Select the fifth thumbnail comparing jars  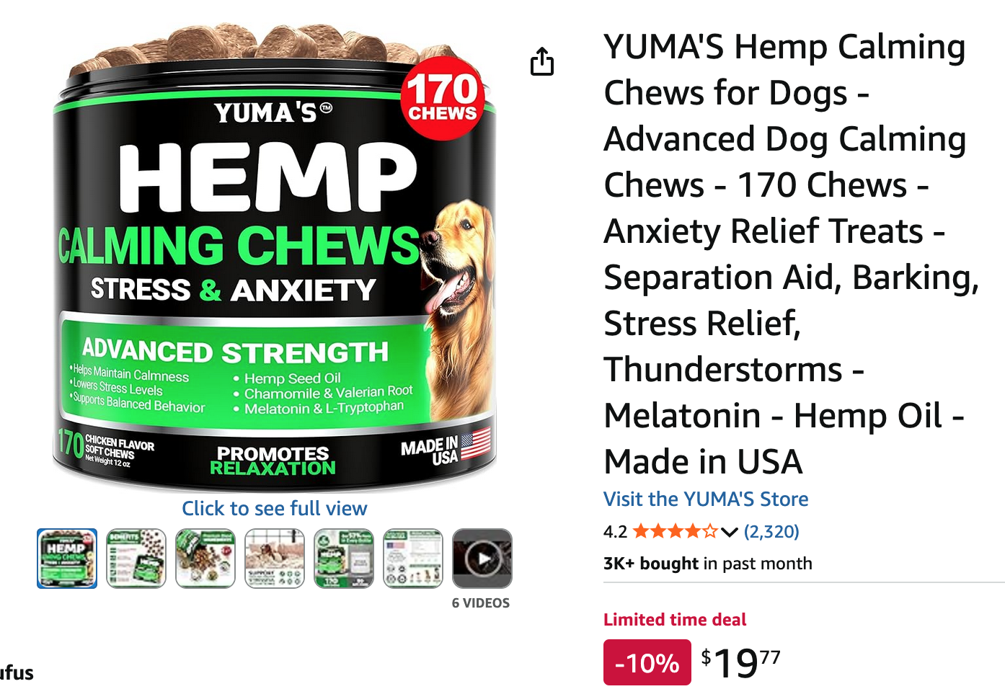[344, 559]
